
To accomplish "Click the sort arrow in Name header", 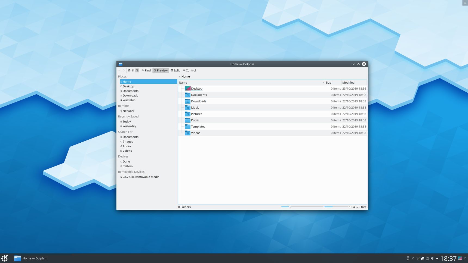I will 324,83.
